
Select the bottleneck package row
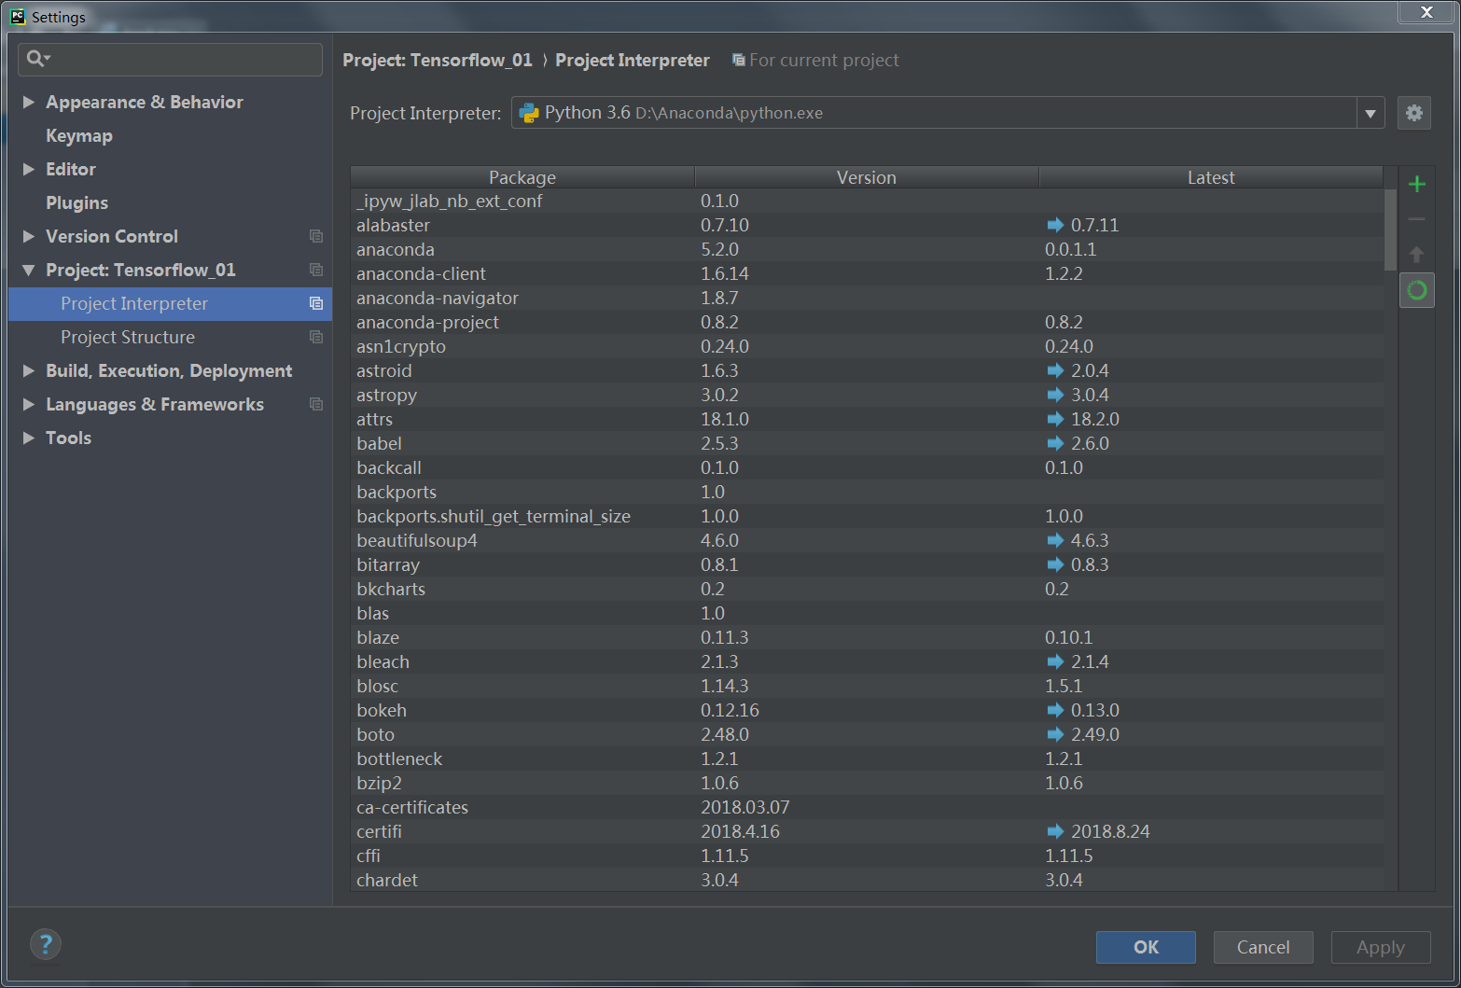coord(867,758)
